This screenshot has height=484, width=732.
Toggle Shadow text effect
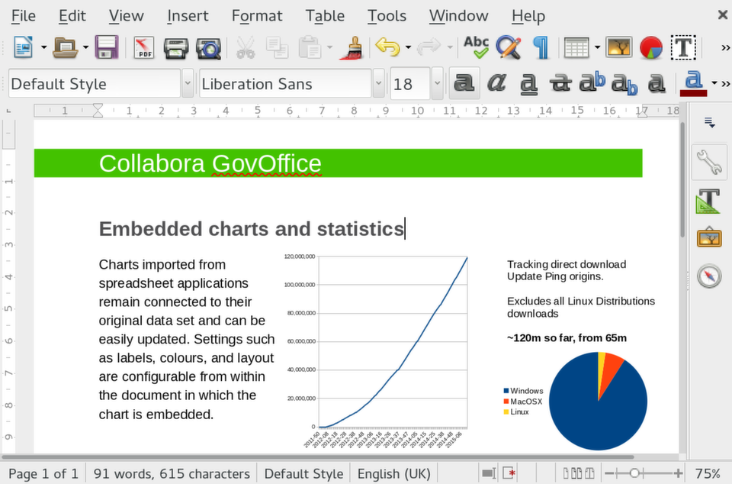(x=657, y=83)
